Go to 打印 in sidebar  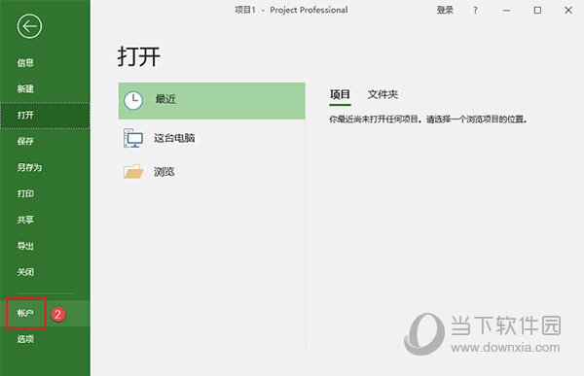tap(25, 193)
